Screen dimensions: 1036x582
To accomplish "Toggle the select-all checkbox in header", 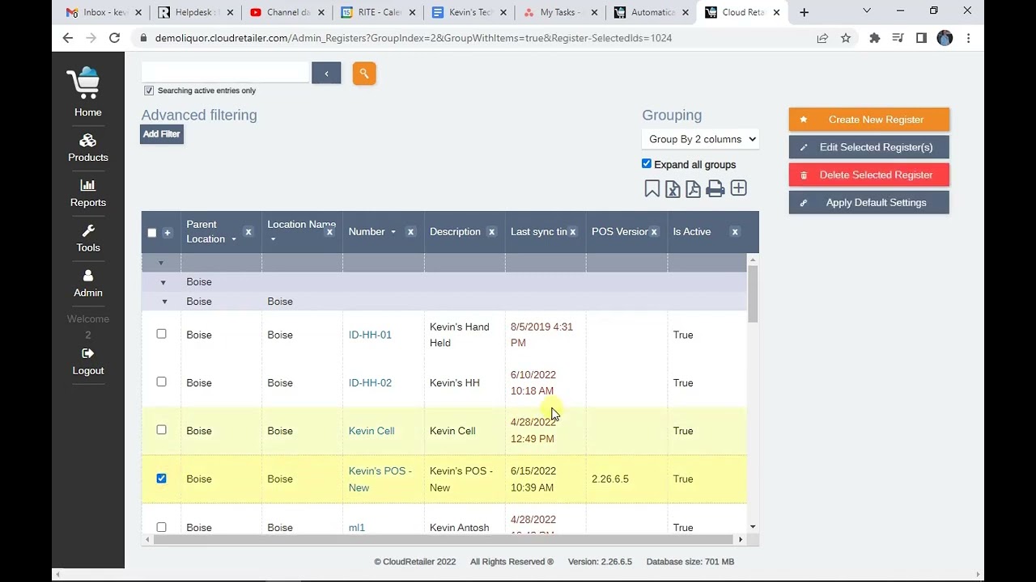I will (x=151, y=233).
